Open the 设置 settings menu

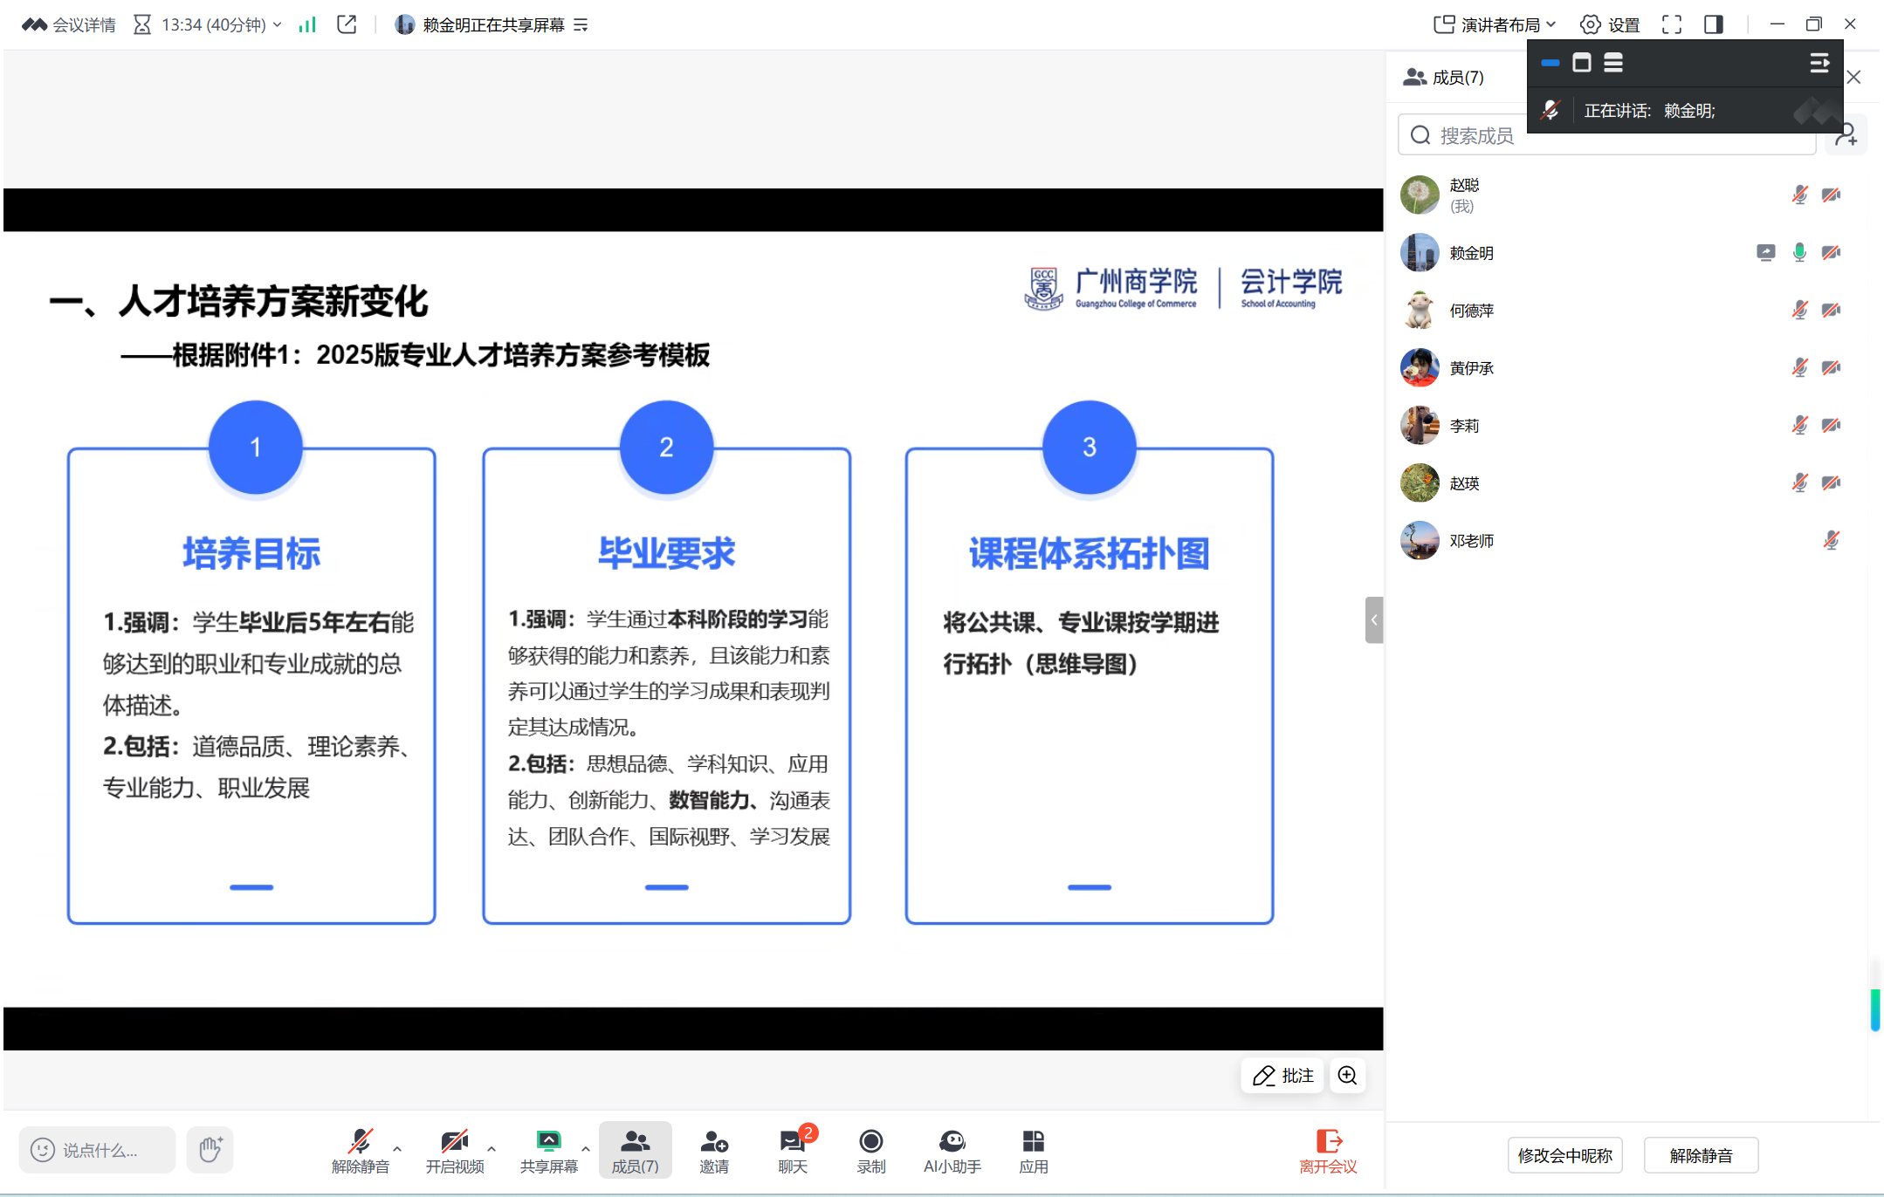point(1612,24)
